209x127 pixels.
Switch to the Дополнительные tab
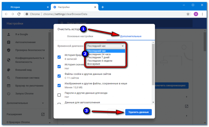click(131, 36)
